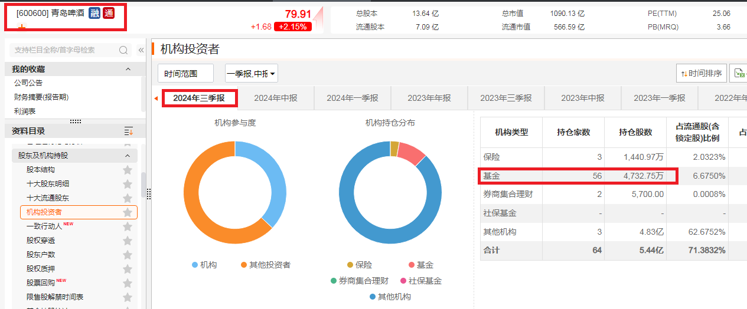Switch to the 2024年一季报 tab
The image size is (747, 309).
pyautogui.click(x=353, y=98)
